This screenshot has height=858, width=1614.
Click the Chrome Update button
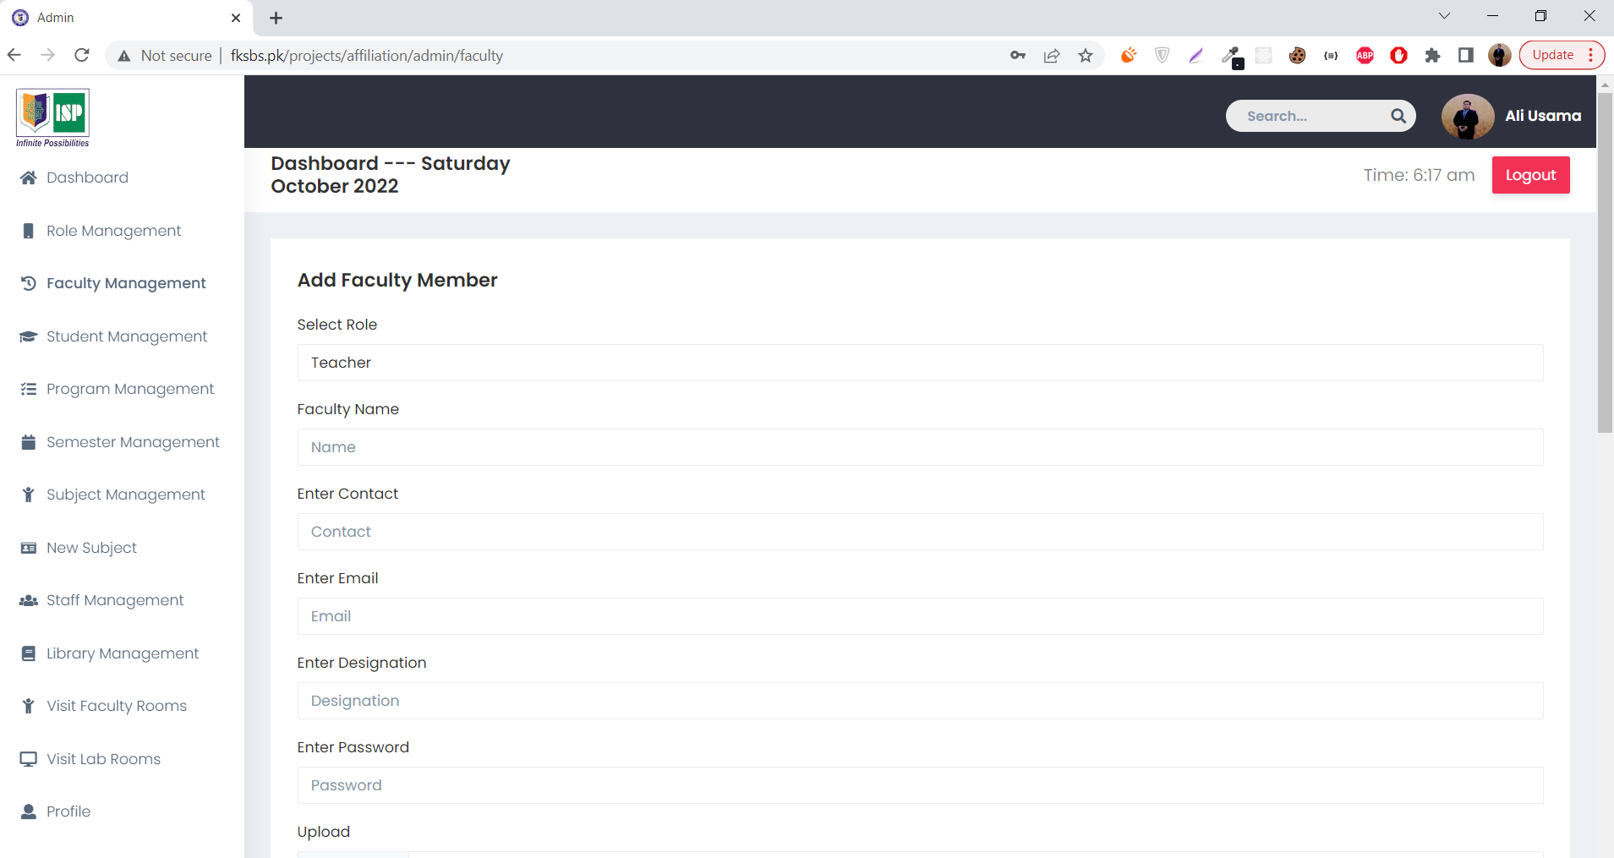pos(1553,55)
